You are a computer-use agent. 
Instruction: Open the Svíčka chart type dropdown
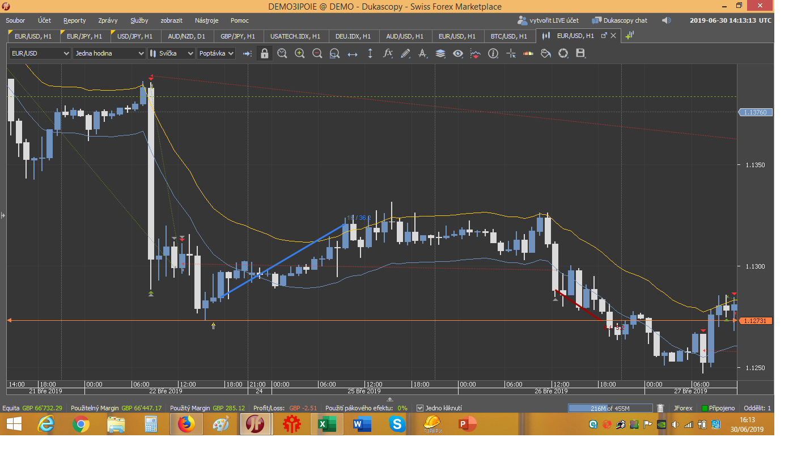click(171, 53)
